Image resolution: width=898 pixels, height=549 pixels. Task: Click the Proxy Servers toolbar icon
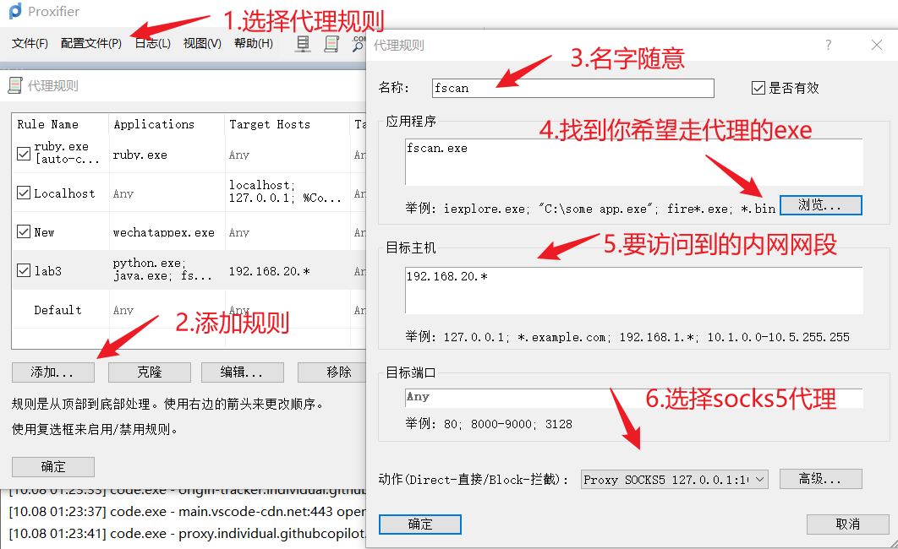(x=303, y=44)
